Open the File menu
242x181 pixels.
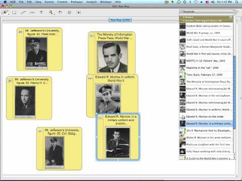[21, 2]
